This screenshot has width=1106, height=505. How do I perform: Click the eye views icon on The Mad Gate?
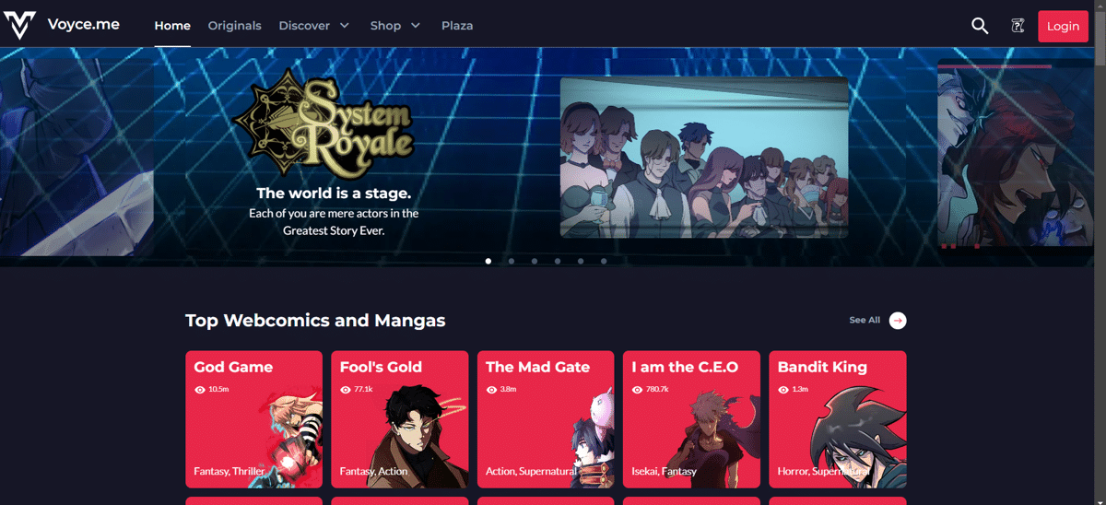tap(491, 390)
